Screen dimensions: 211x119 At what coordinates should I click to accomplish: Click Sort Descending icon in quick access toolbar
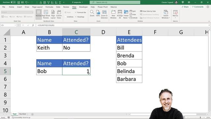coord(56,2)
